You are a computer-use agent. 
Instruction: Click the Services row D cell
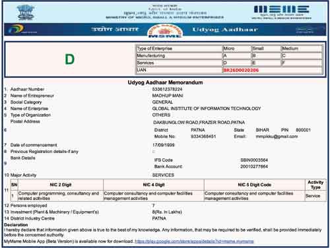pos(236,63)
